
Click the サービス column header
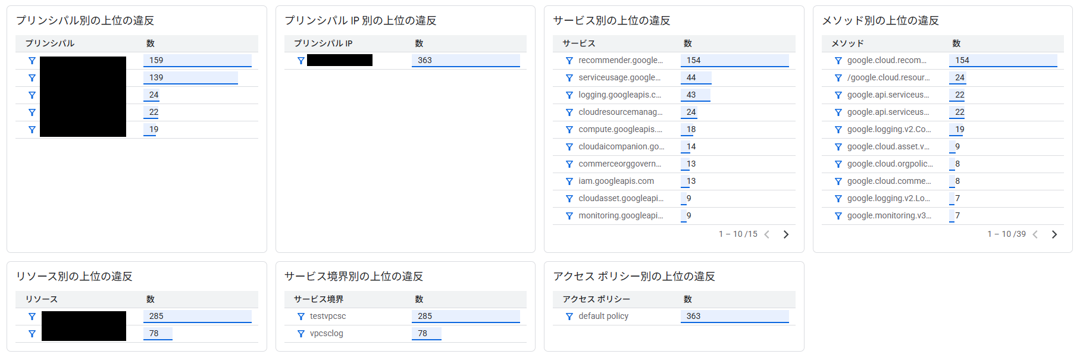click(579, 43)
